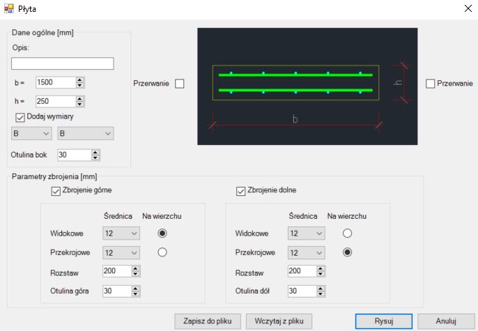Select Widokowe Na wierzchu radio in górne
The image size is (478, 331).
162,233
